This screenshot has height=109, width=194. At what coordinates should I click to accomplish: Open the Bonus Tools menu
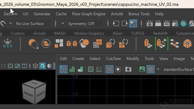139,14
